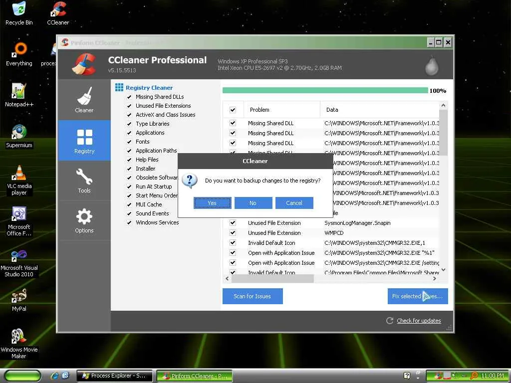Open the Microsoft Office desktop shortcut
511x383 pixels.
coord(19,221)
